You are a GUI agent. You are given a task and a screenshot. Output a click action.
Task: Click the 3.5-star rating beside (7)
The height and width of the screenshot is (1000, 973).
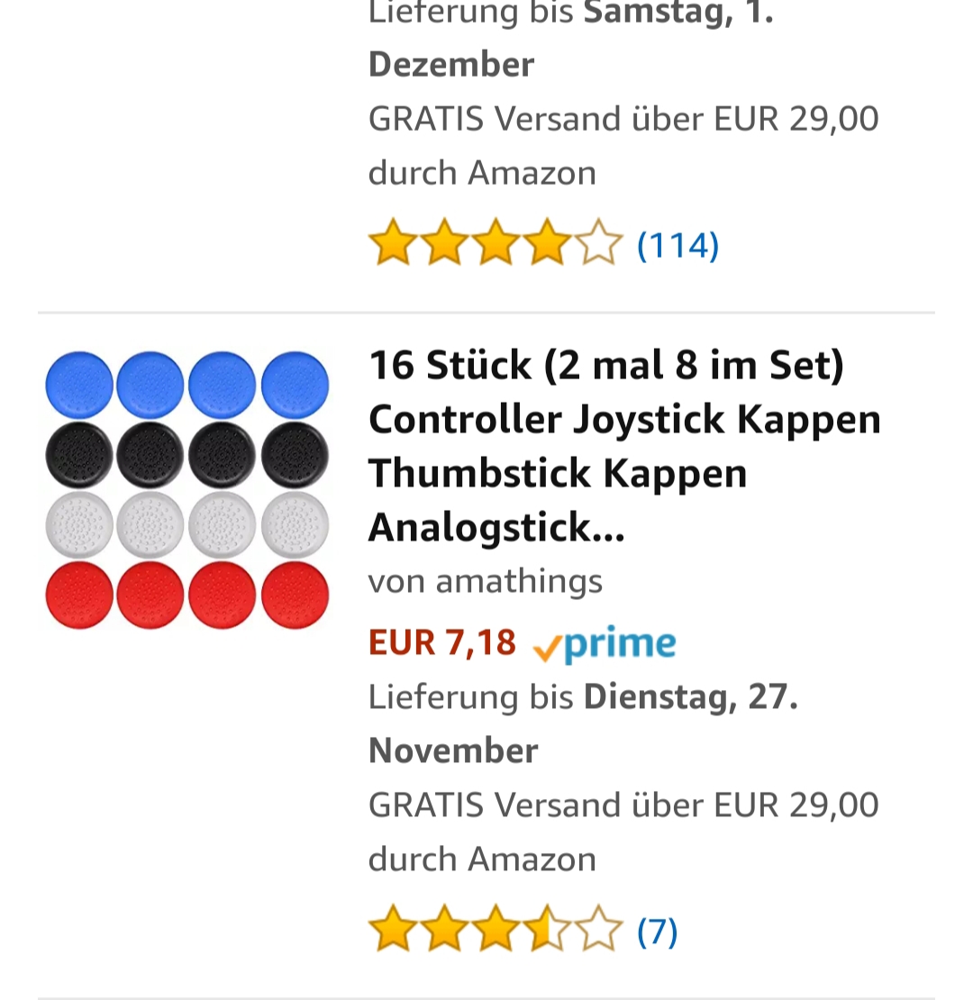[496, 928]
